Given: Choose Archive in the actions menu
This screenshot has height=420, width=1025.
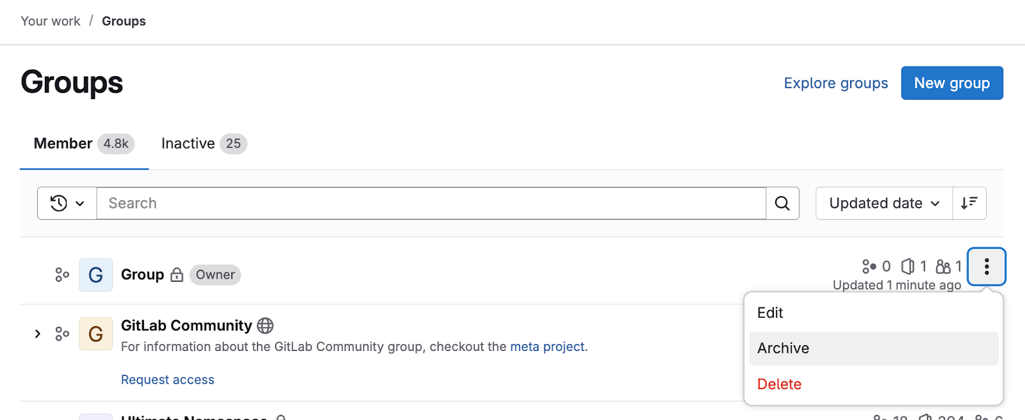Looking at the screenshot, I should pyautogui.click(x=783, y=348).
